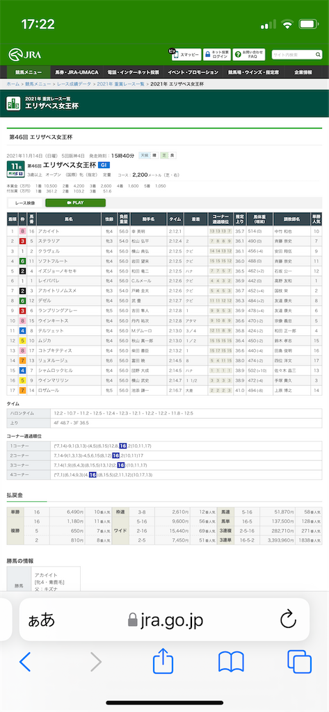Open the Safari bookmarks book icon
Viewport: 329px width, 712px height.
(x=232, y=662)
